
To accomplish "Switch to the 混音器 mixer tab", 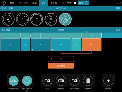I will [54, 3].
